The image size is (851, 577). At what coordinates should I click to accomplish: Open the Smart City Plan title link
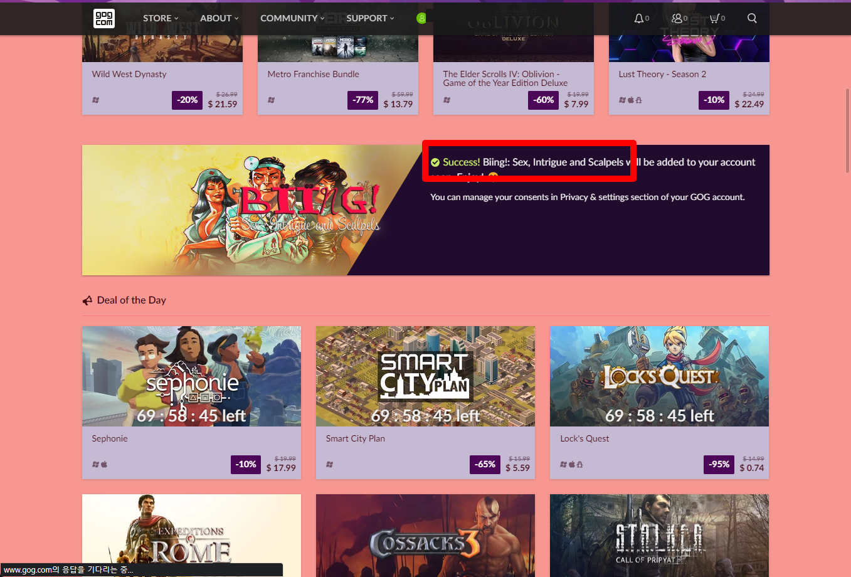(356, 438)
